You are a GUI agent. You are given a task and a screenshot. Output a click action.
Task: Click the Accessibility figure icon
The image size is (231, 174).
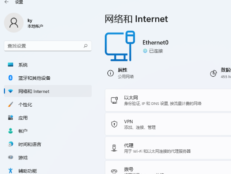[x=10, y=171]
